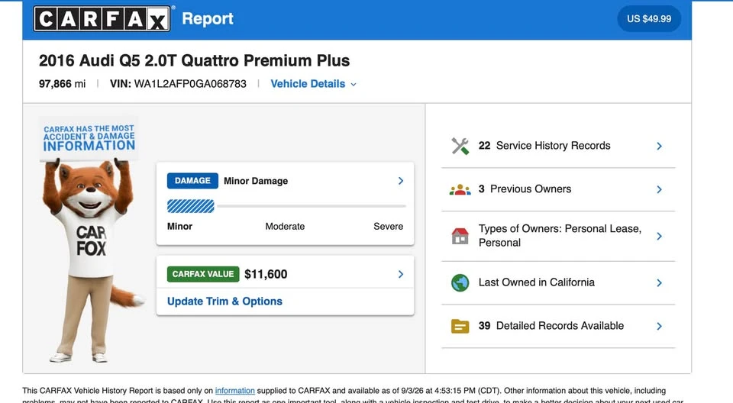Click the Accident & Damage Information sign

click(x=89, y=138)
